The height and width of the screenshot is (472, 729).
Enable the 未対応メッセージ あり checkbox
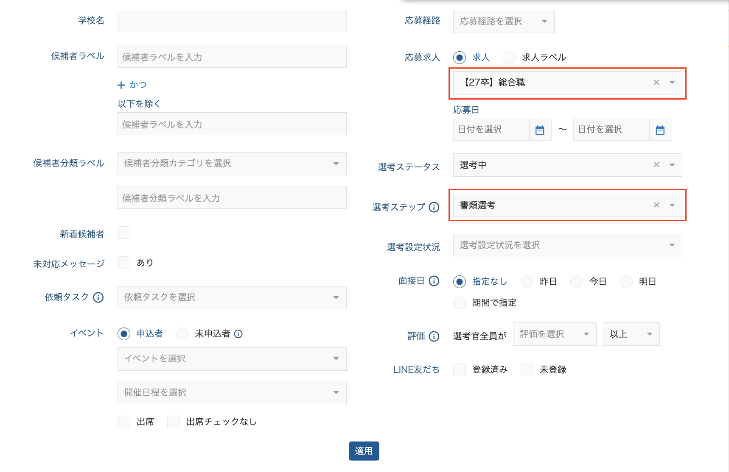[x=124, y=263]
